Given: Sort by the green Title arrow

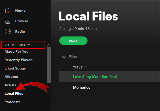Looking at the screenshot, I should click(x=86, y=67).
